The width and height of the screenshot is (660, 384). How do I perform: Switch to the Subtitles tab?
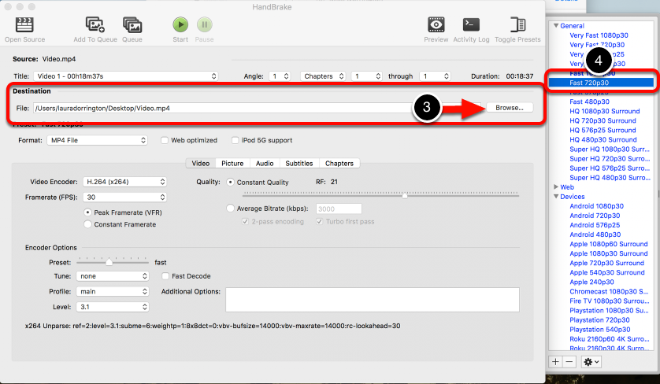point(299,163)
